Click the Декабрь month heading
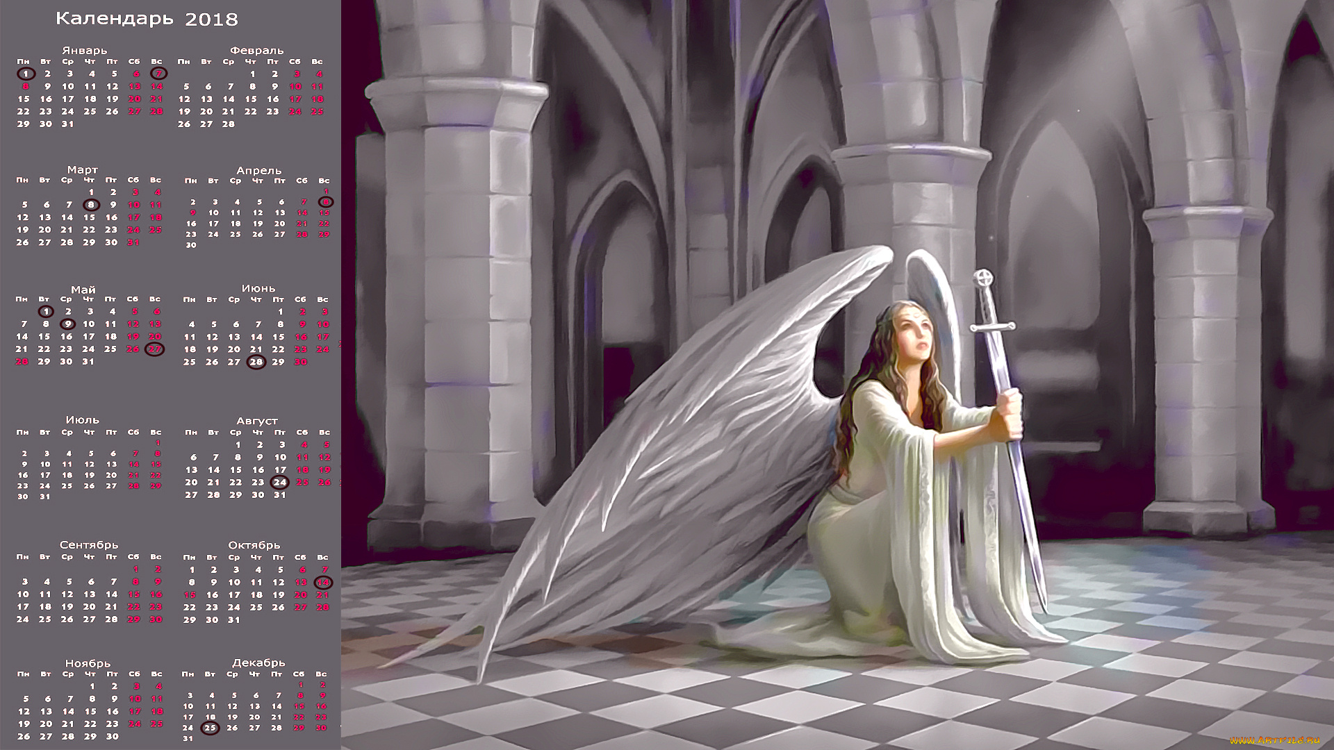Viewport: 1334px width, 750px height. [x=258, y=663]
